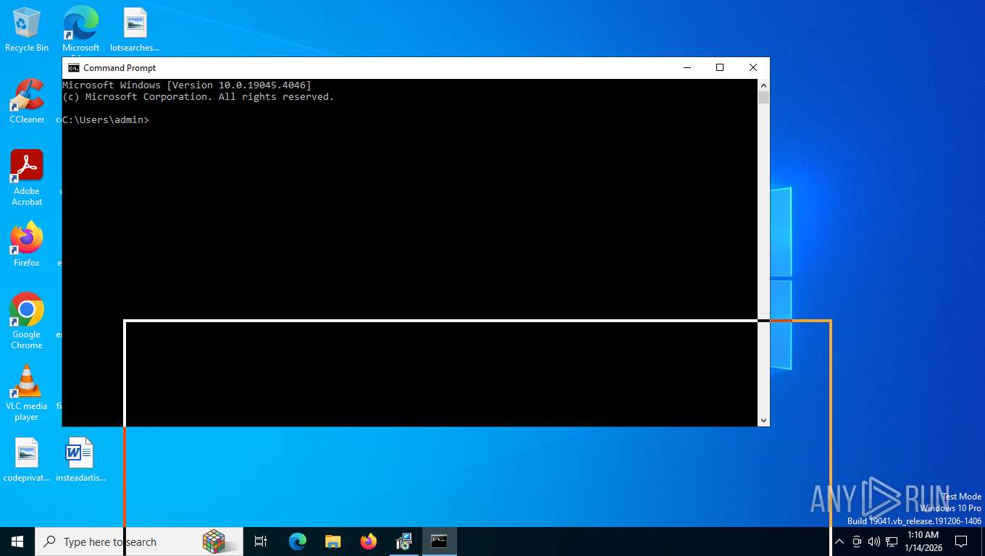Launch Edge from the taskbar
The image size is (985, 556).
point(298,542)
